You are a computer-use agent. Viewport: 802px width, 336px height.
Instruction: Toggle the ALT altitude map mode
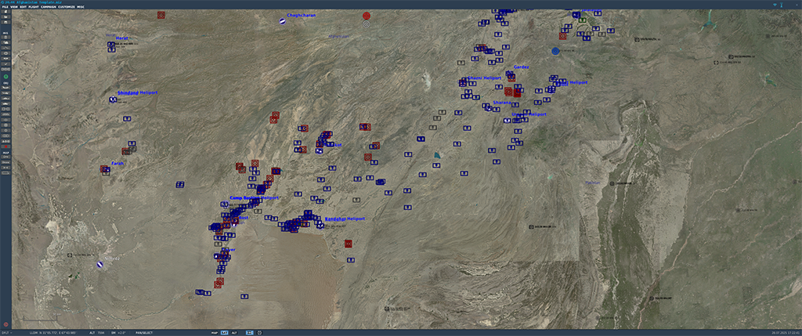pyautogui.click(x=233, y=333)
